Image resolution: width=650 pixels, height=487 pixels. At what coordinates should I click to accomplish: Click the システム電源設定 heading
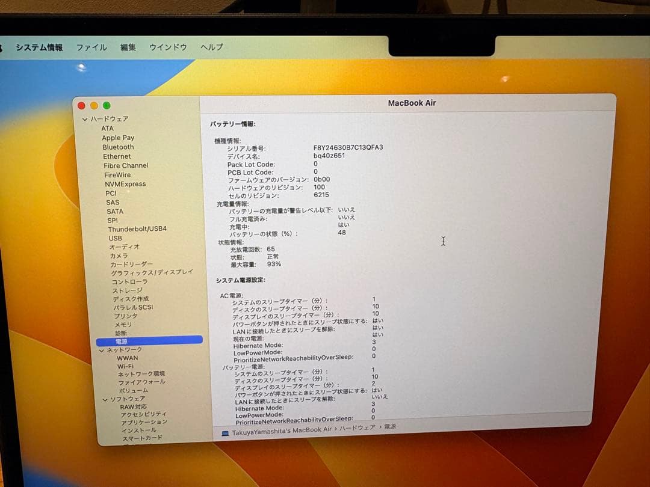[240, 280]
